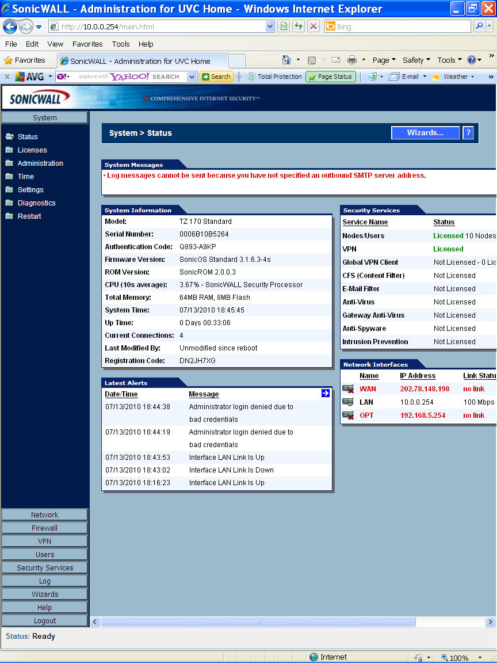Open the Weather toolbar item
Screen dimensions: 497x663
click(x=451, y=77)
